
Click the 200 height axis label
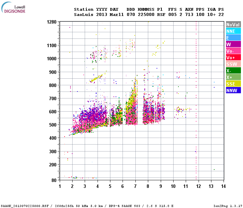pyautogui.click(x=53, y=165)
